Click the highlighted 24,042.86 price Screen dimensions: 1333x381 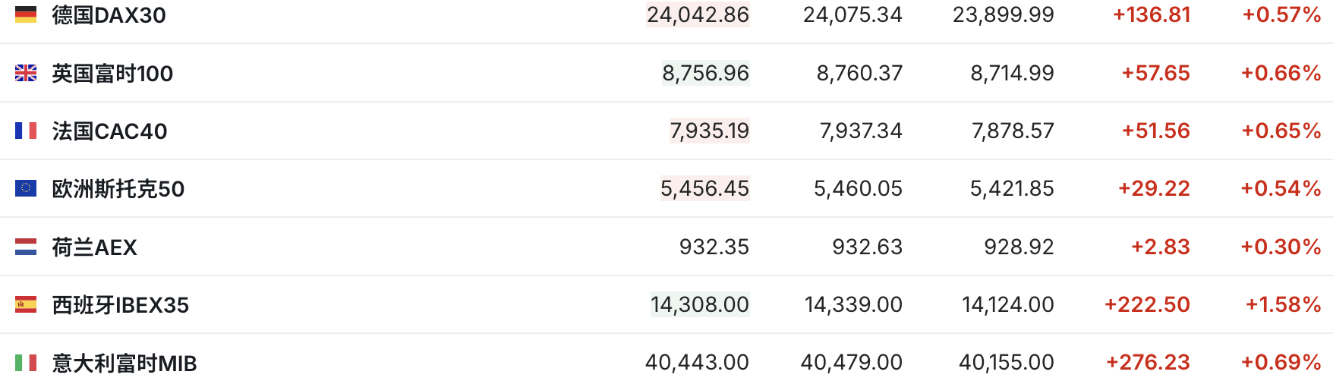click(698, 14)
